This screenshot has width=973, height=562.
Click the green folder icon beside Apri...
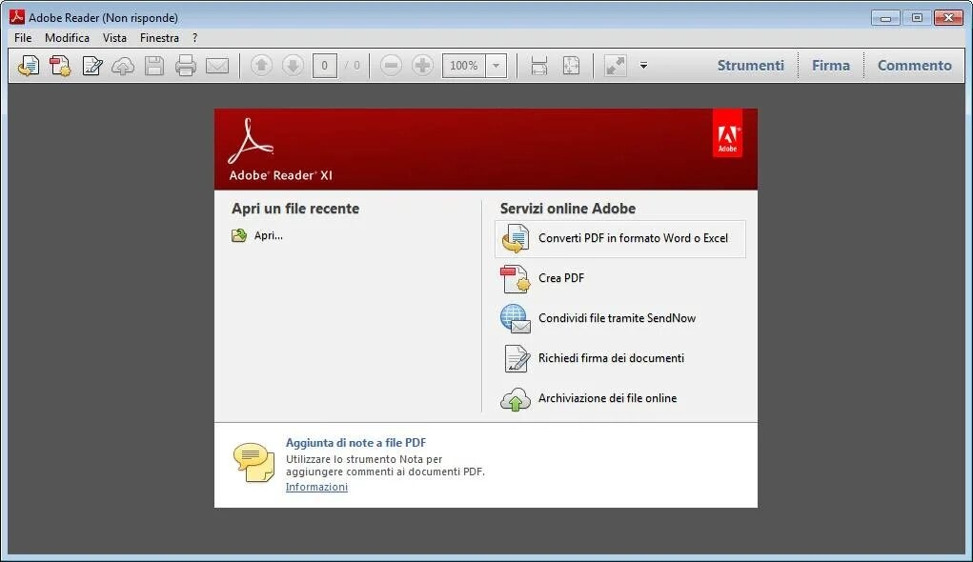239,235
